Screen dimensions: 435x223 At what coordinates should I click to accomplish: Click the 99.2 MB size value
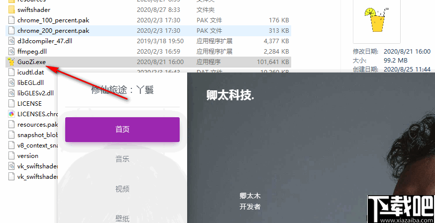point(395,60)
